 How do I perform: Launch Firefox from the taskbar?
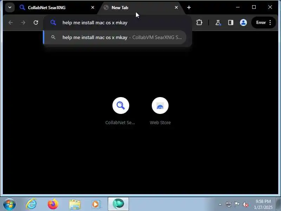pos(53,204)
